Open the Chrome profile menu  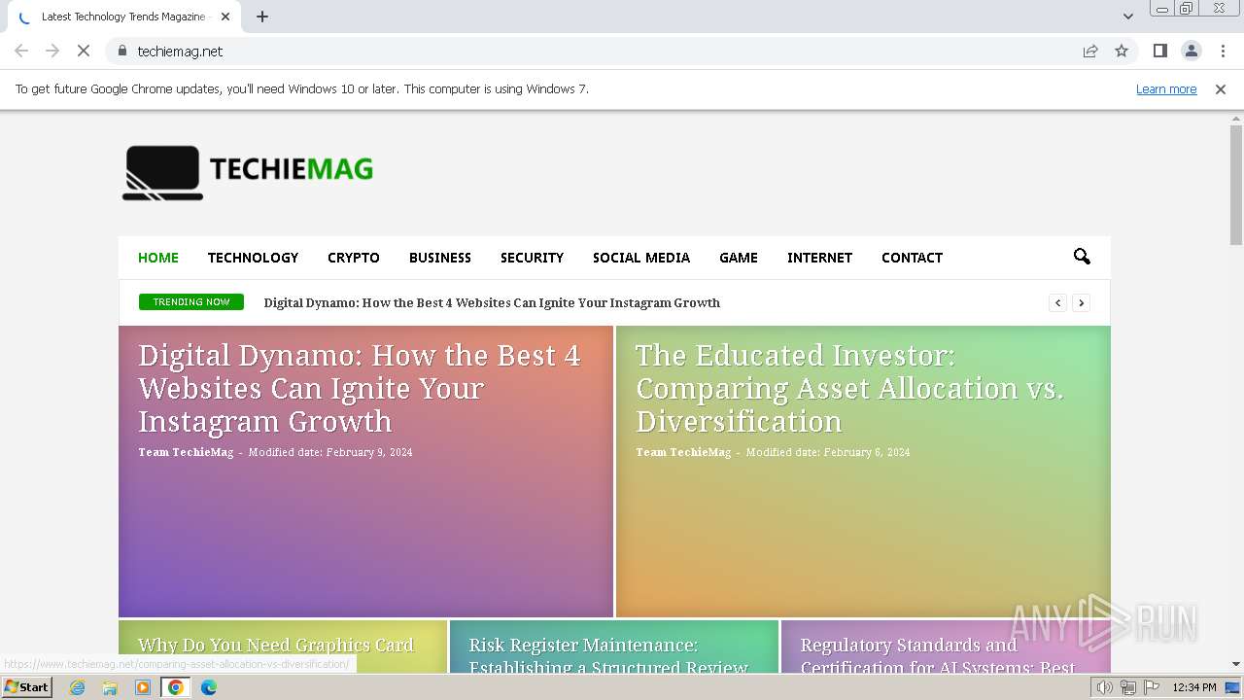point(1191,51)
